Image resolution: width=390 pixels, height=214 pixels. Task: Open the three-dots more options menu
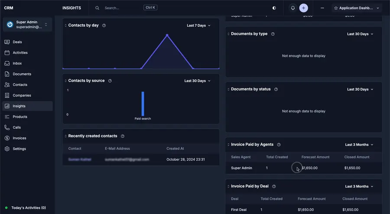coord(322,8)
